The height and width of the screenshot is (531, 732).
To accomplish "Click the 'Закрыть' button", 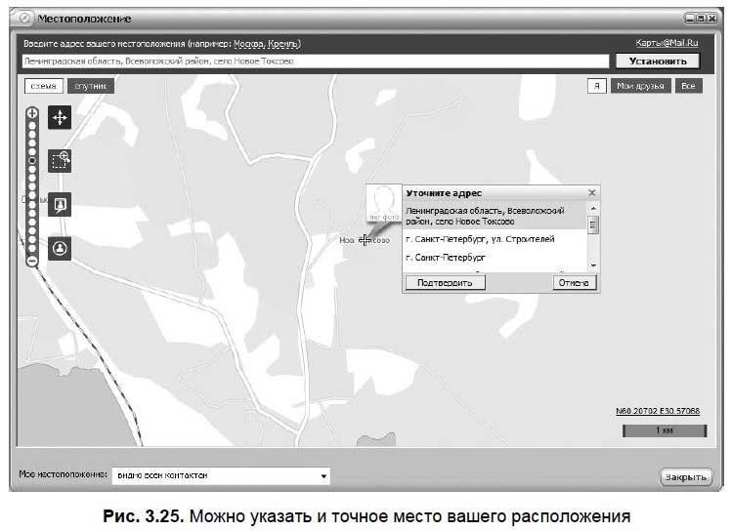I will coord(685,477).
